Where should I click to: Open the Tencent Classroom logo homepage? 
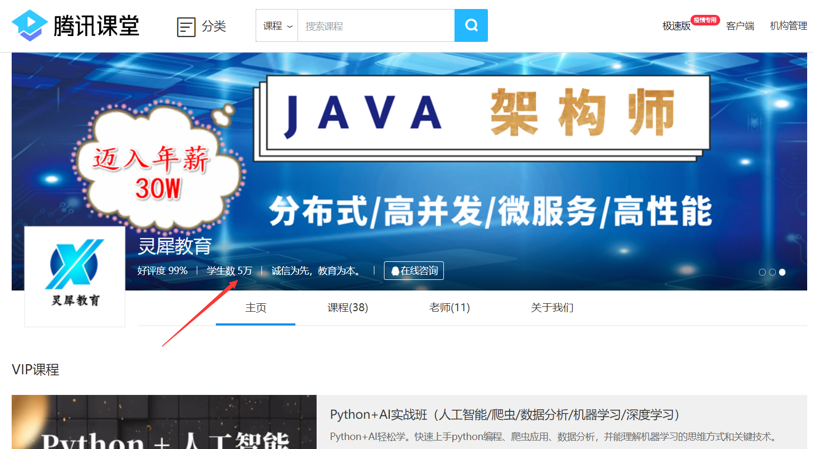point(75,25)
